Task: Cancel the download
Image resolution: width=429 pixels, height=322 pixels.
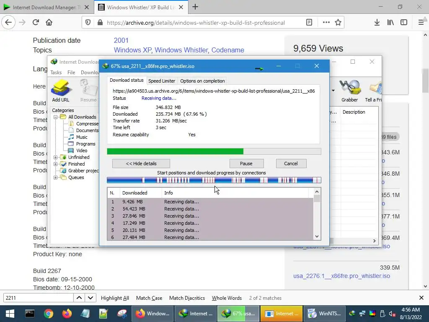Action: point(291,164)
